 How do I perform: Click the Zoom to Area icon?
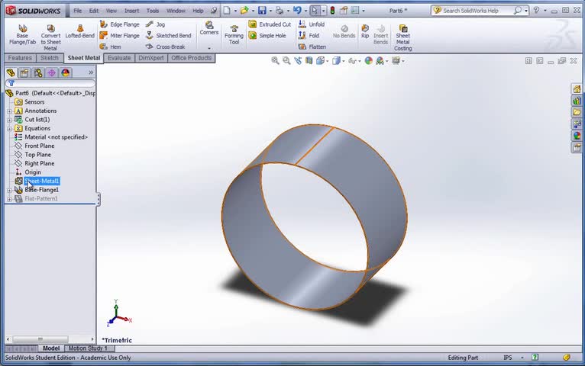(286, 61)
